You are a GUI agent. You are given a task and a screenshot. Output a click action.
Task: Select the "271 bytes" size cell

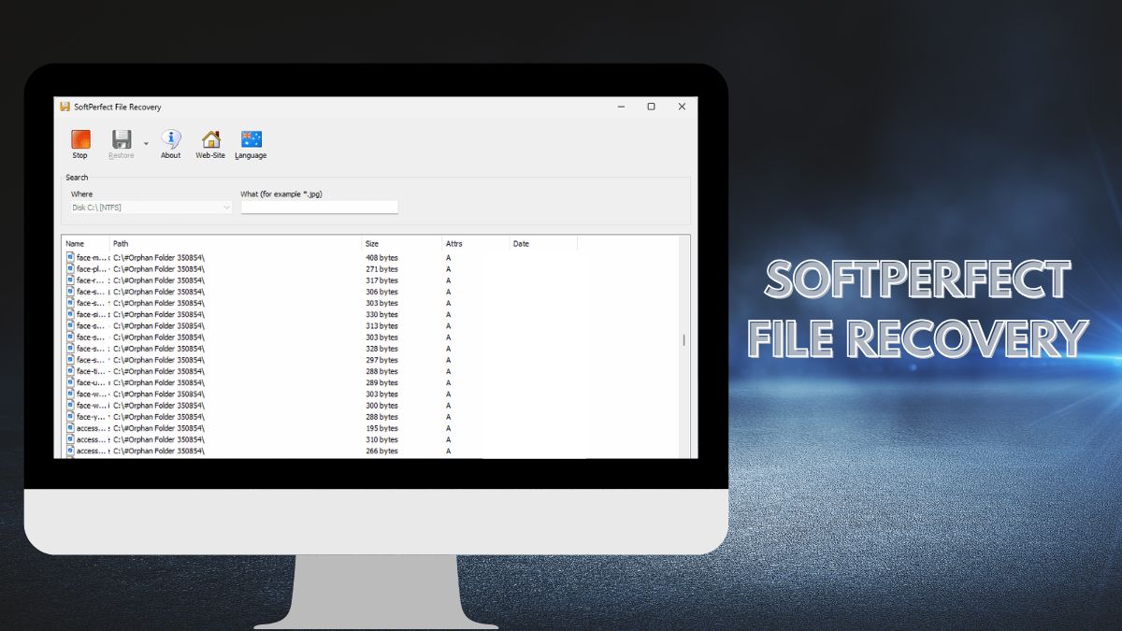[381, 268]
